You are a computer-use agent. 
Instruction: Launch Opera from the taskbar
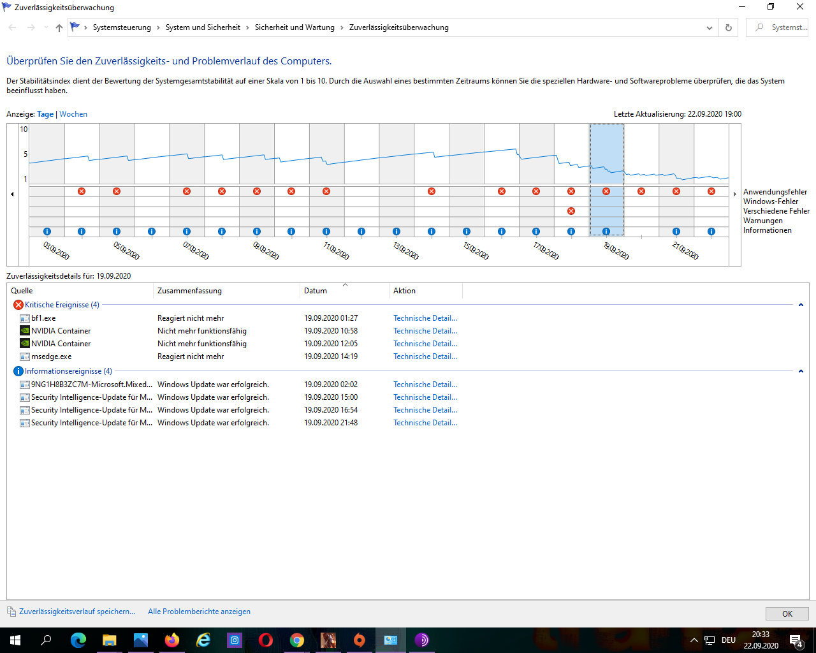point(266,640)
